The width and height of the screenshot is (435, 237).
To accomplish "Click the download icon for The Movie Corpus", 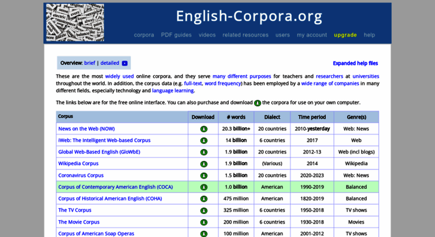I will point(204,222).
